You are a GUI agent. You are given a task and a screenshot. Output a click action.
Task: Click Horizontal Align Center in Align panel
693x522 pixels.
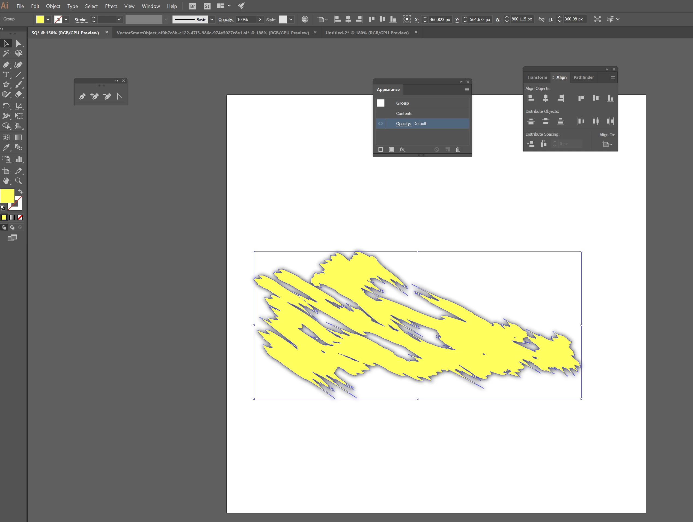pos(545,98)
